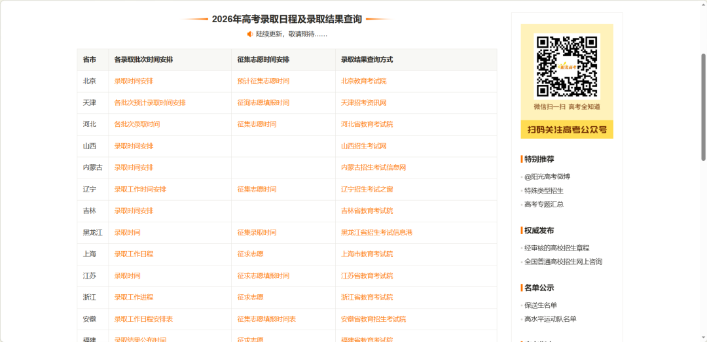This screenshot has width=707, height=342.
Task: Visit 北京教育考试院 link
Action: point(364,81)
